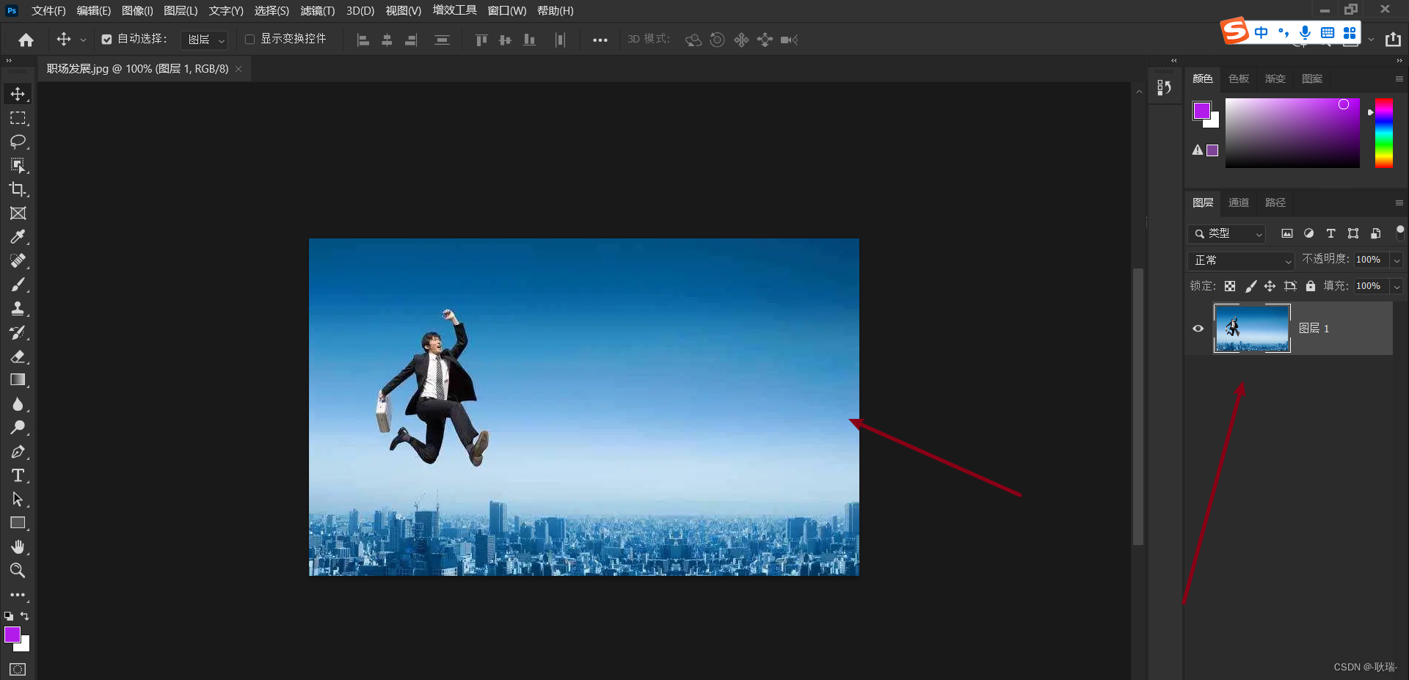Select the Eraser tool
The height and width of the screenshot is (680, 1409).
click(18, 357)
